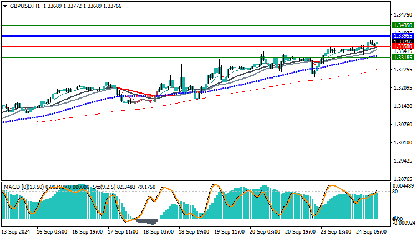Click the -0.000924 indicator scale value
416x238 pixels.
(404, 223)
